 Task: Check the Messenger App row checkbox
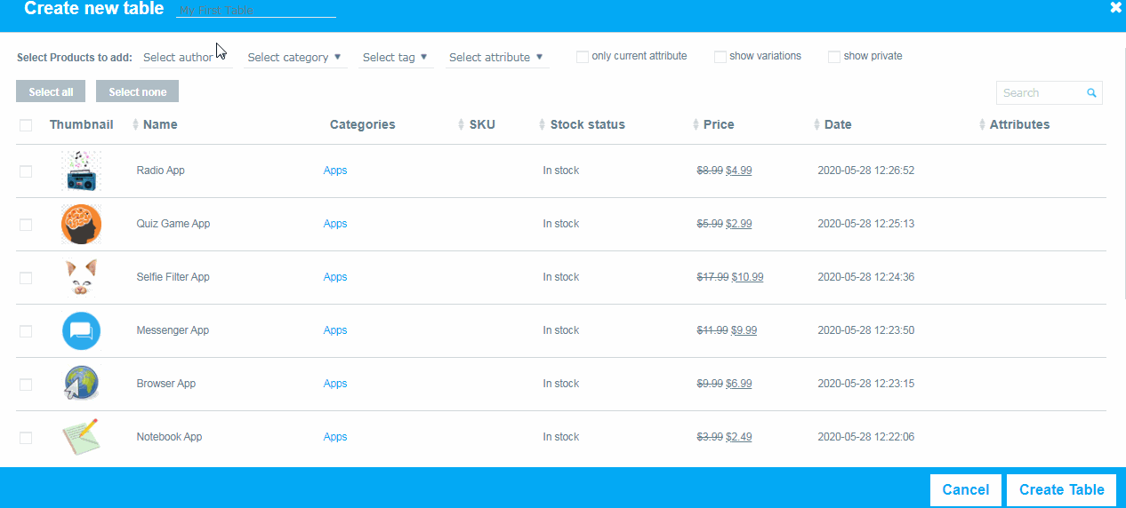(x=26, y=331)
